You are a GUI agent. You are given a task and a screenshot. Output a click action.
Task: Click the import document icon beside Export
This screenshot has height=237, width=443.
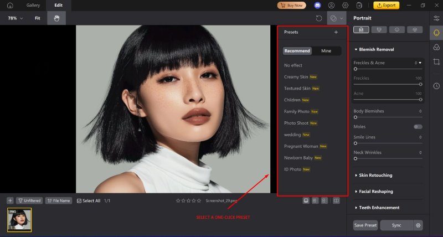click(x=359, y=6)
